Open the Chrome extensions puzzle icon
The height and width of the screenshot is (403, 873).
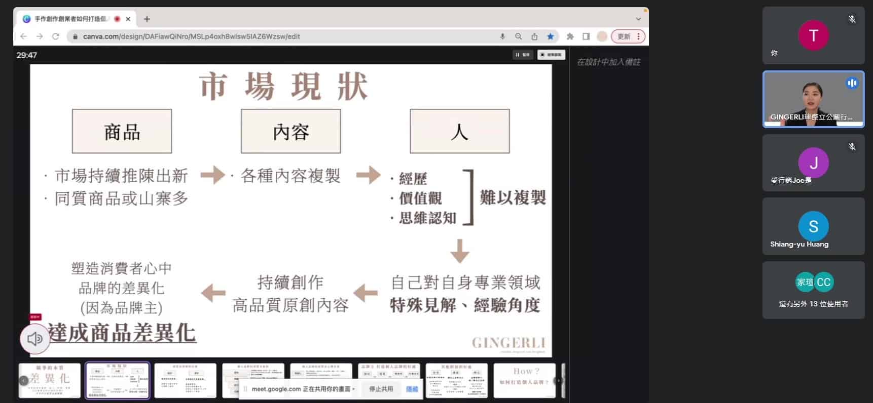click(x=570, y=36)
